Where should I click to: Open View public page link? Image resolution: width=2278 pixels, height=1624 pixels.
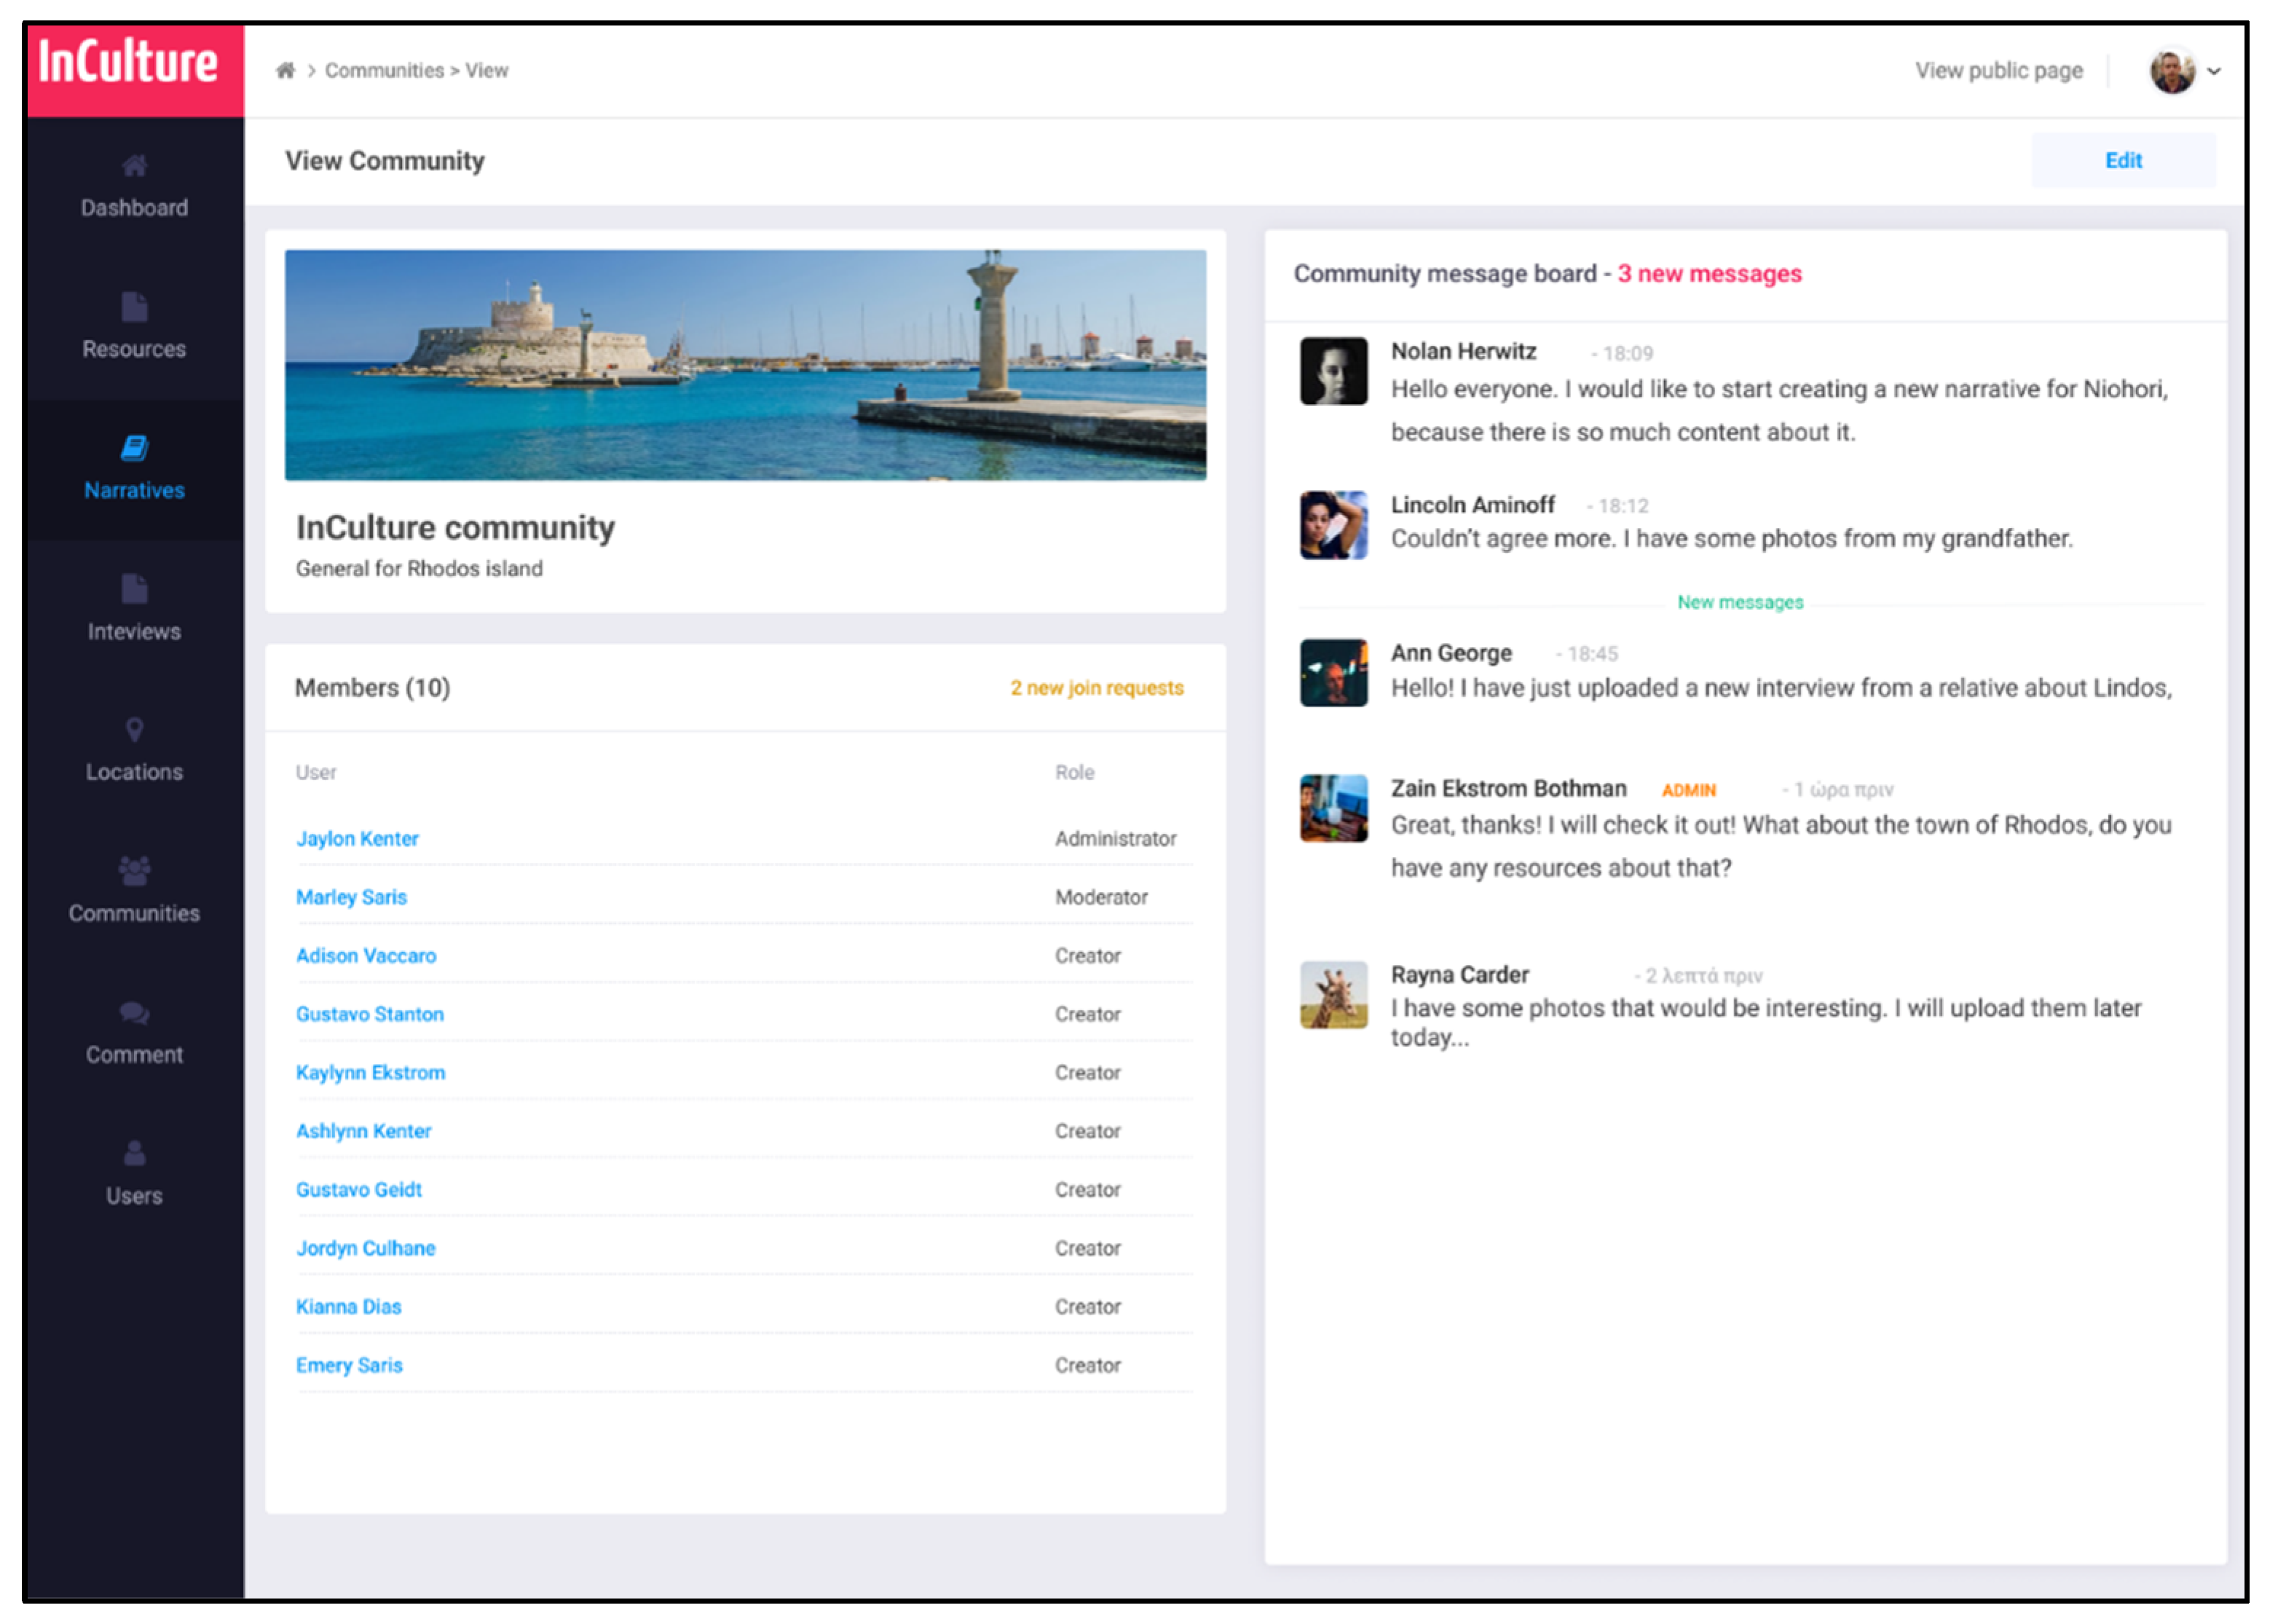[x=1998, y=71]
